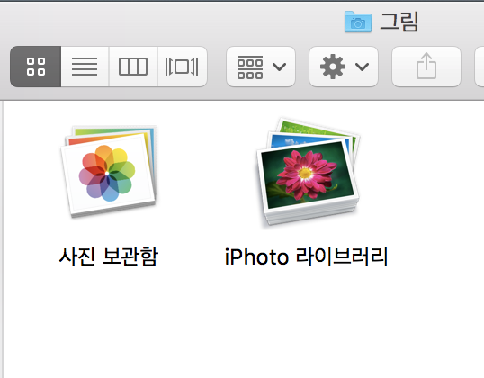Select the 사진 보관함 library icon
This screenshot has width=484, height=378.
point(109,171)
